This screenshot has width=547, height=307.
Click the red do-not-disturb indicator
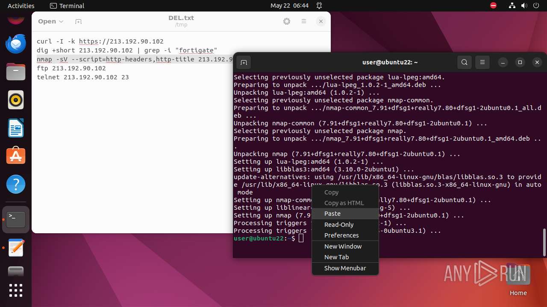(x=494, y=6)
